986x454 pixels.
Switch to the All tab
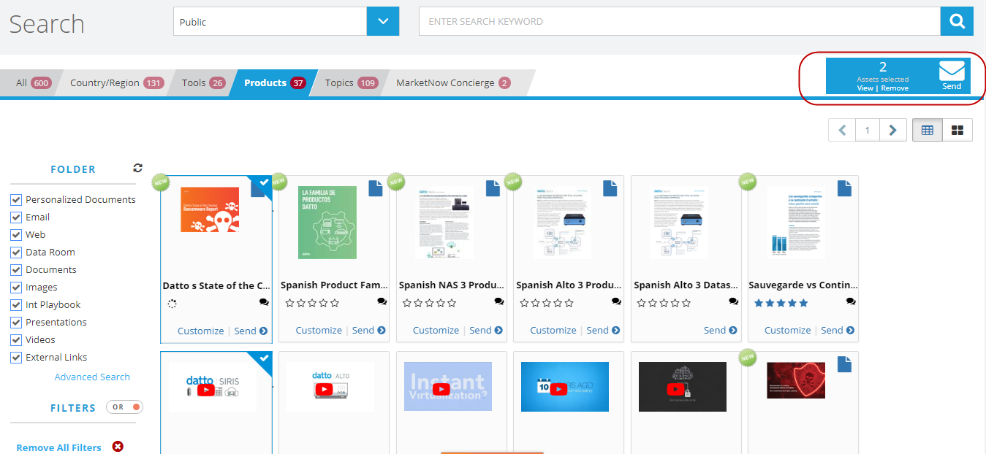click(x=33, y=82)
